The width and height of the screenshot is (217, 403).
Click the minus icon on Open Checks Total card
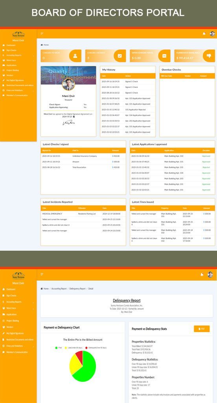pyautogui.click(x=164, y=56)
